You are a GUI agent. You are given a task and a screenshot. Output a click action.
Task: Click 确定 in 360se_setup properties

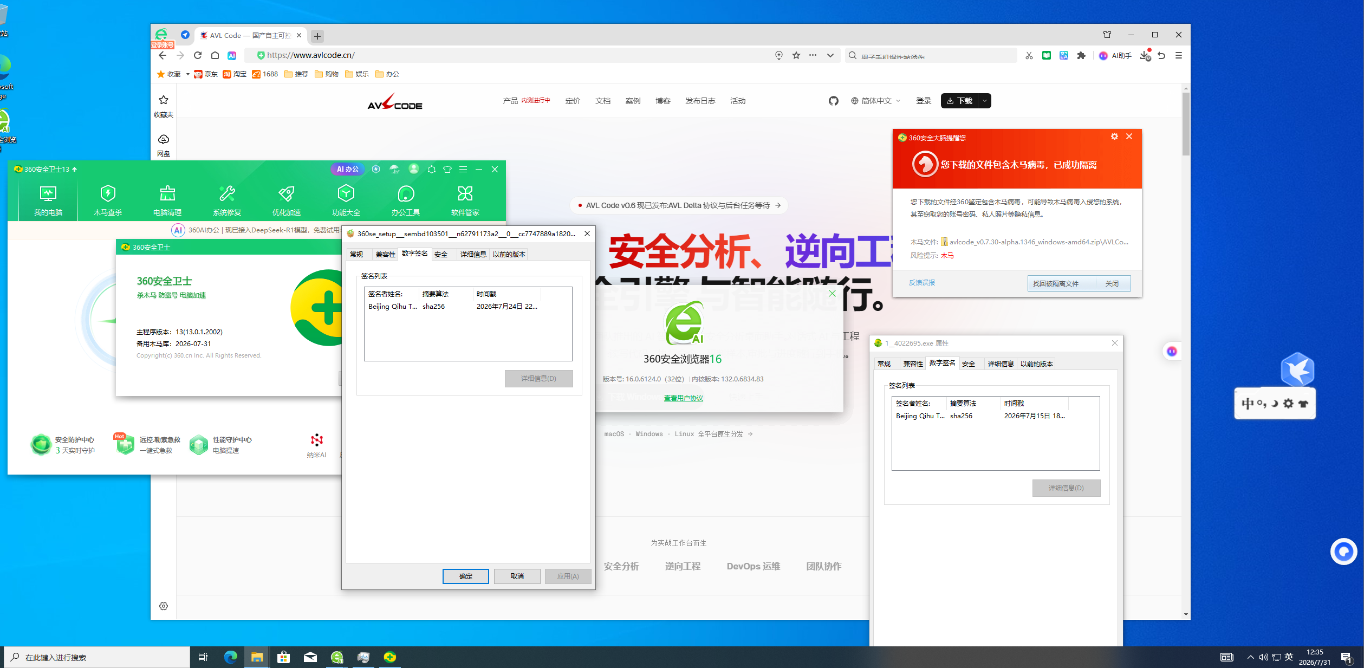[466, 576]
